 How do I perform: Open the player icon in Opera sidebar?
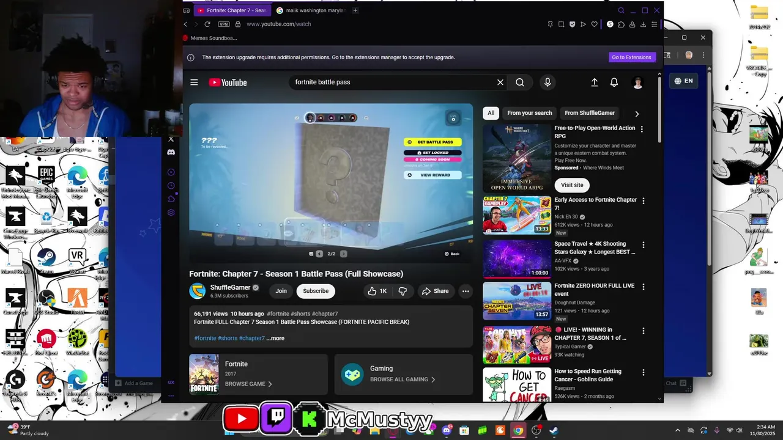(171, 172)
